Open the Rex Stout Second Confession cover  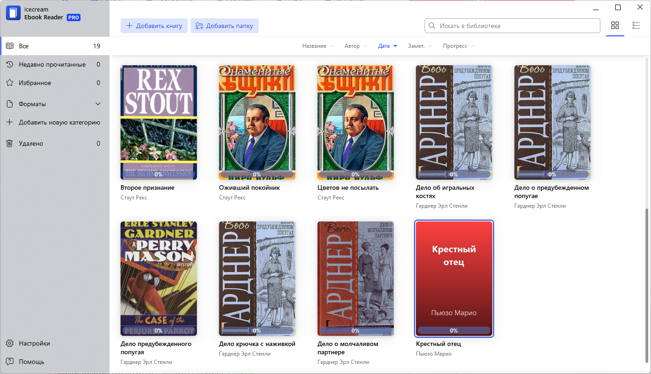coord(159,122)
